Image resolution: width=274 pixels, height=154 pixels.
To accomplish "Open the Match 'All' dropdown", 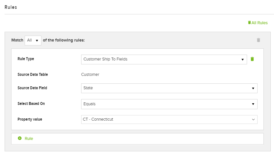I will 33,40.
